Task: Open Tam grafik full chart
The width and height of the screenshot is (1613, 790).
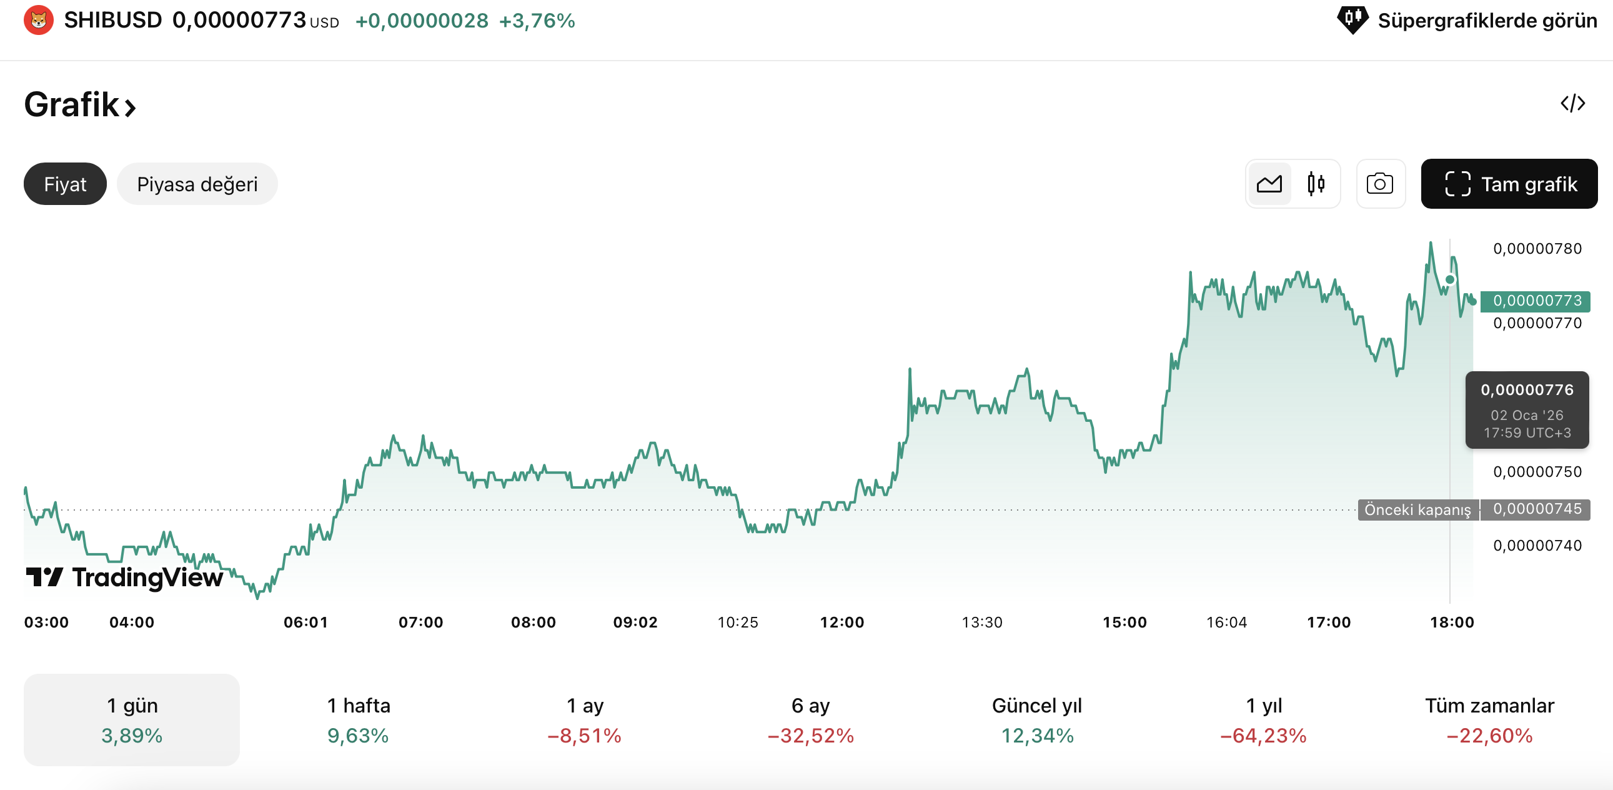Action: pyautogui.click(x=1509, y=184)
